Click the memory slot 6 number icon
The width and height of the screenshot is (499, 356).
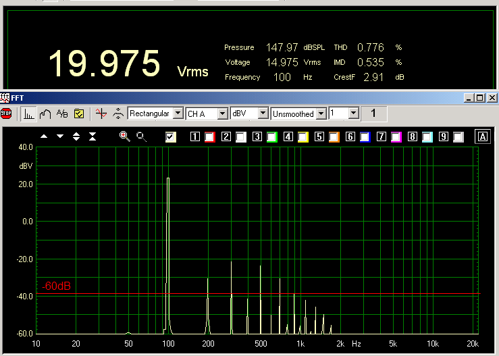[x=350, y=136]
